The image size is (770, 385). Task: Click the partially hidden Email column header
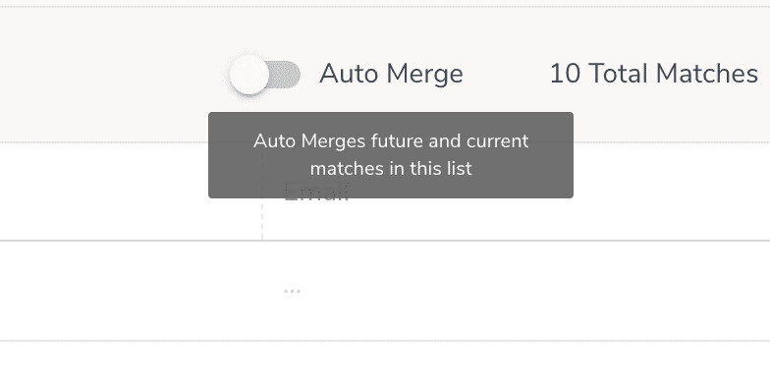point(316,192)
